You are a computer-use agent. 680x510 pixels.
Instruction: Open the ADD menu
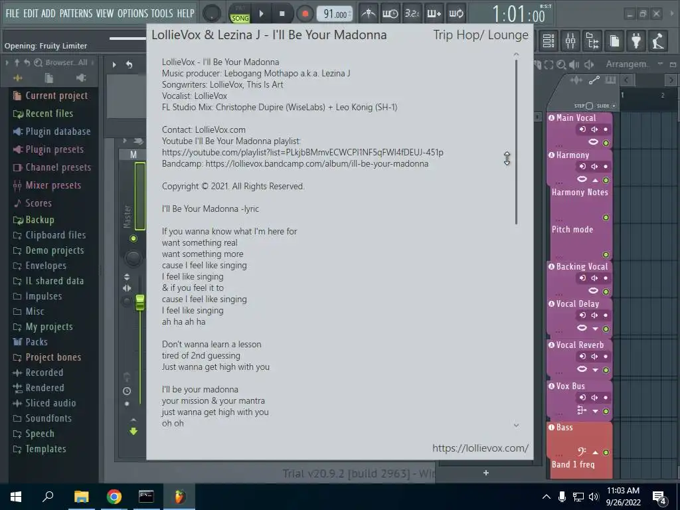(48, 13)
